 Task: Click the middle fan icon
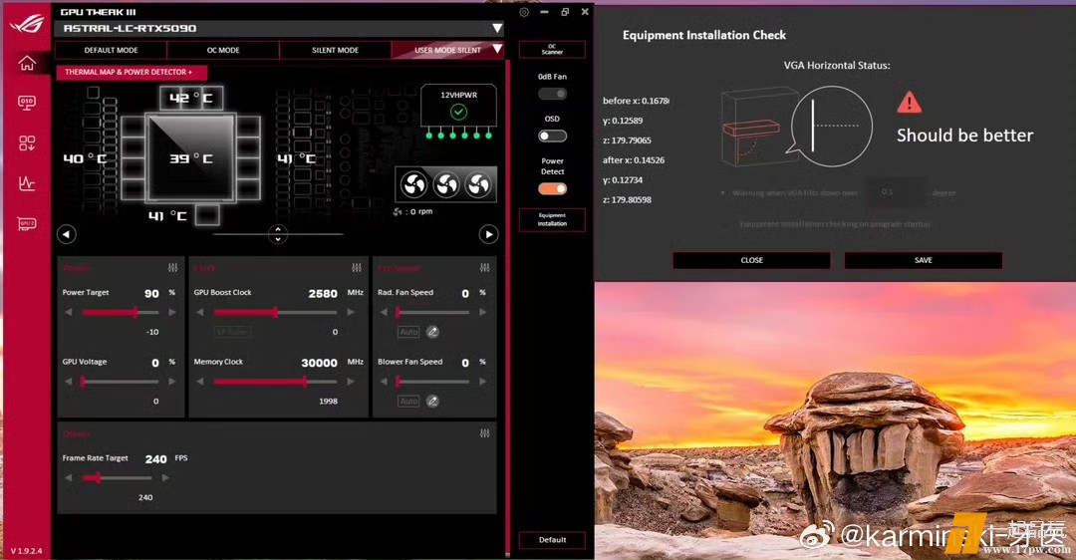(446, 184)
